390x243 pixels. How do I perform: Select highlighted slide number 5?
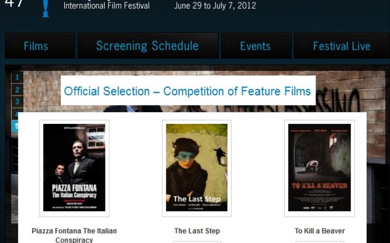[15, 126]
